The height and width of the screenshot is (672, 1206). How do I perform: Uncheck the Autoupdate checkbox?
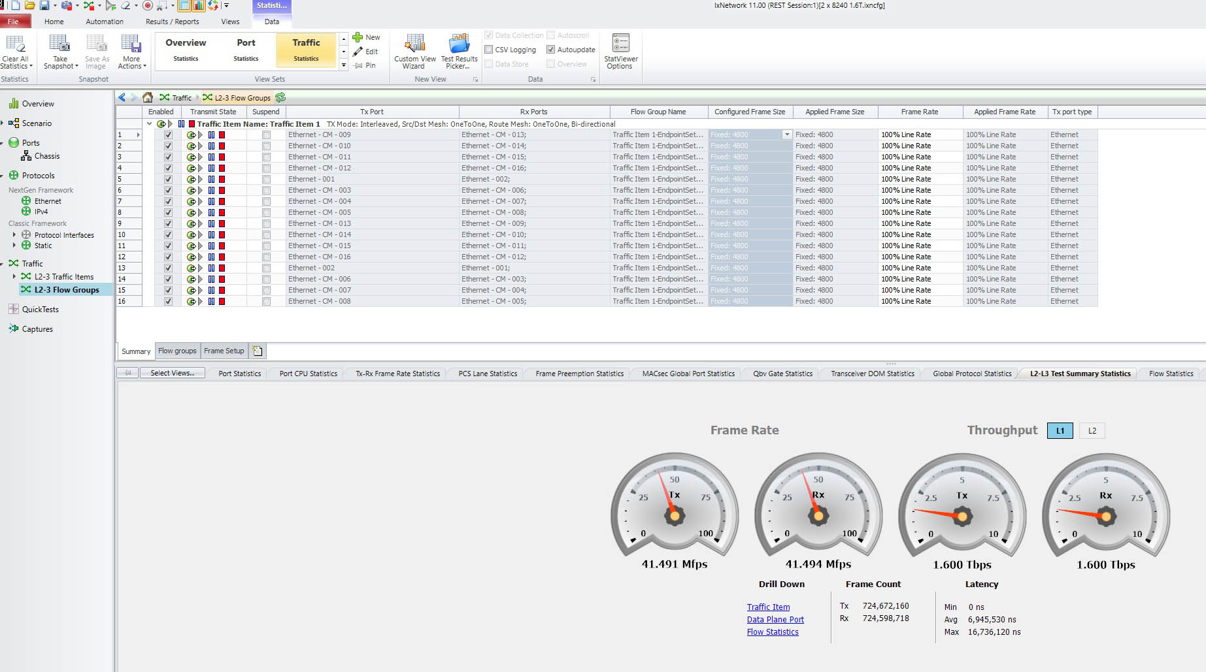tap(550, 50)
